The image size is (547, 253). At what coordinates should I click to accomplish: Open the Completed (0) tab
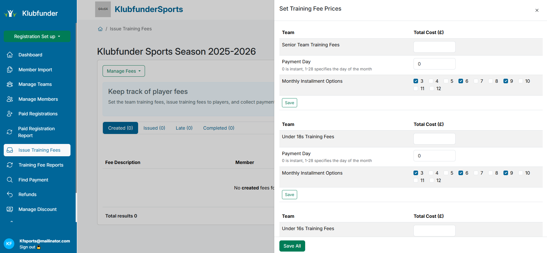218,128
